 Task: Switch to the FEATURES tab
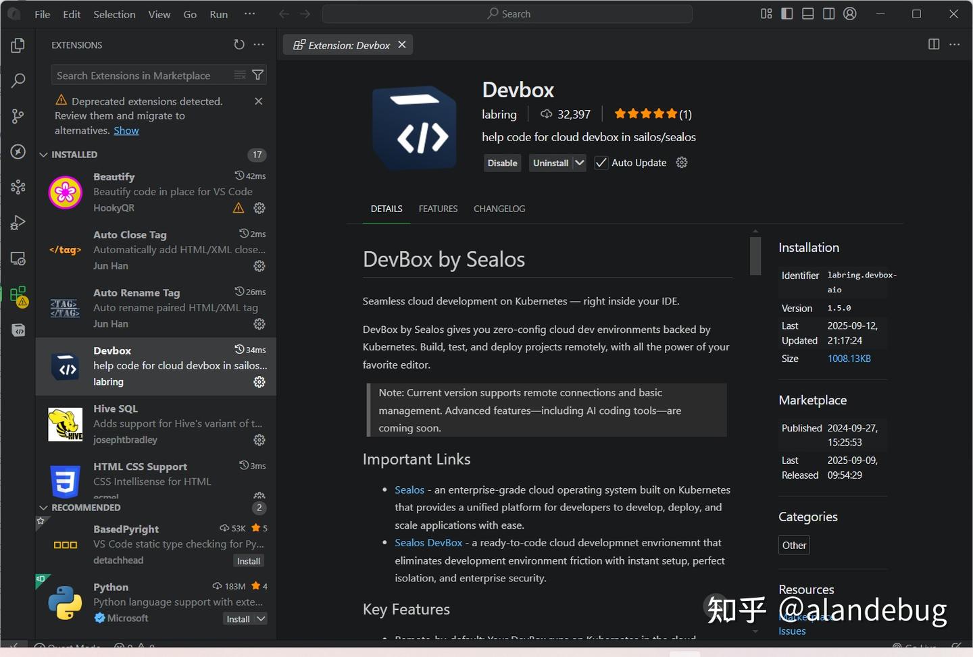[438, 209]
